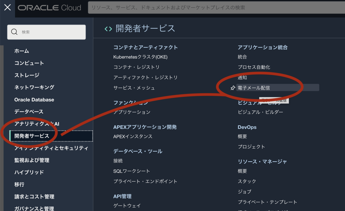Select コンピュート in the sidebar
Viewport: 345px width, 211px height.
(29, 63)
